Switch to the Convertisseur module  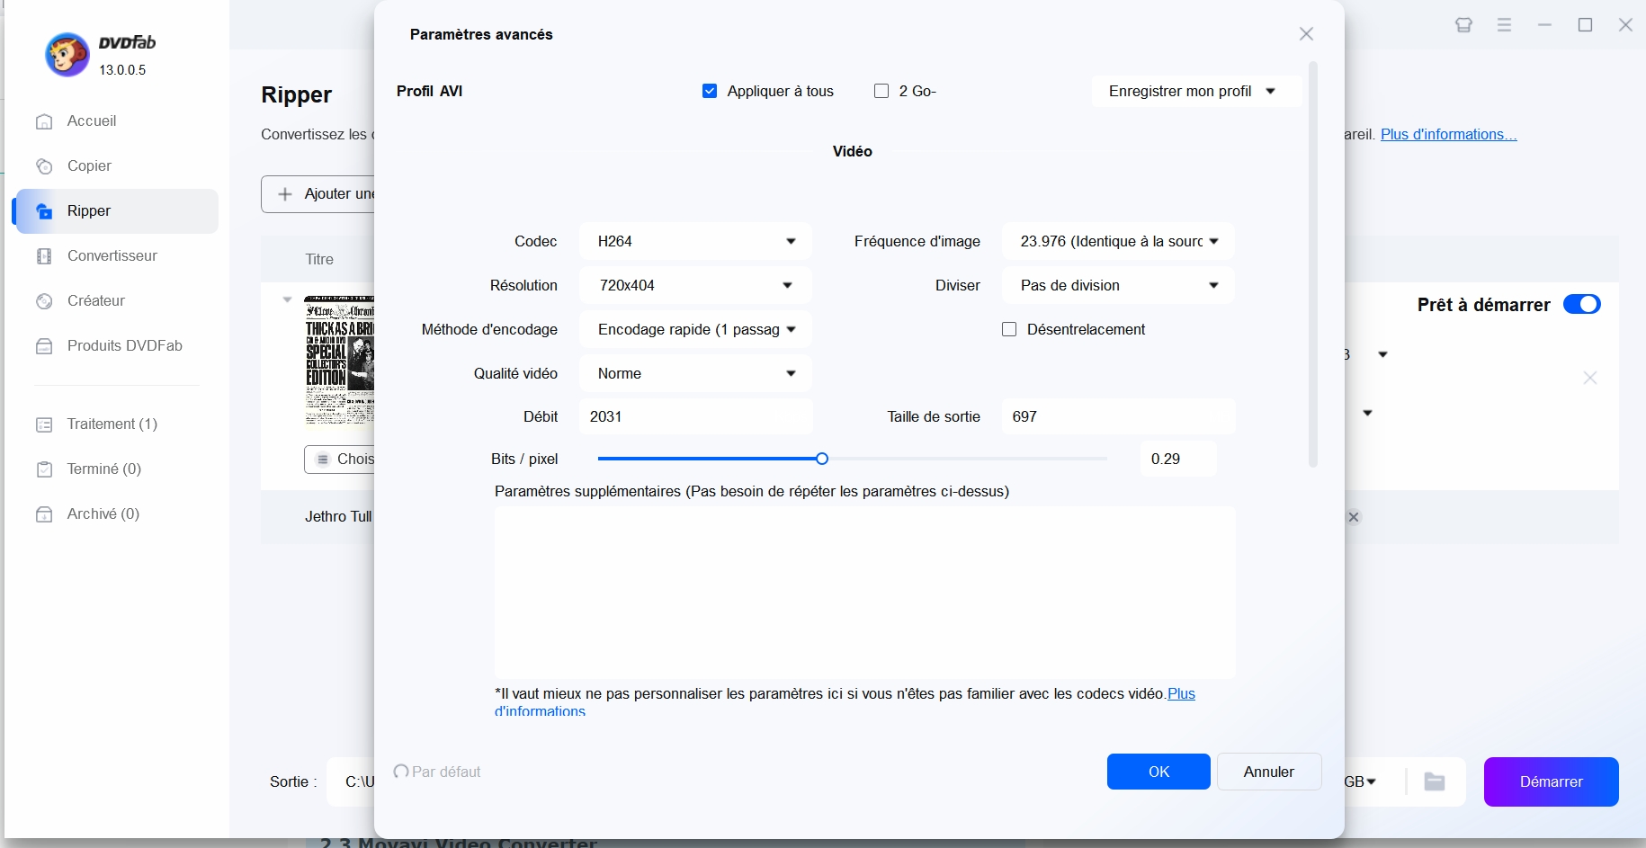click(117, 256)
